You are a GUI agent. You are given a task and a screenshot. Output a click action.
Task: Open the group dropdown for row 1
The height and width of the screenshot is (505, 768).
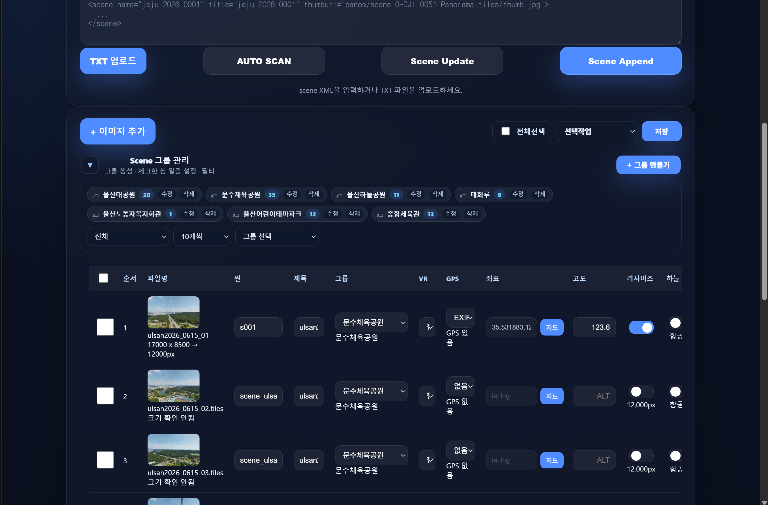coord(372,322)
